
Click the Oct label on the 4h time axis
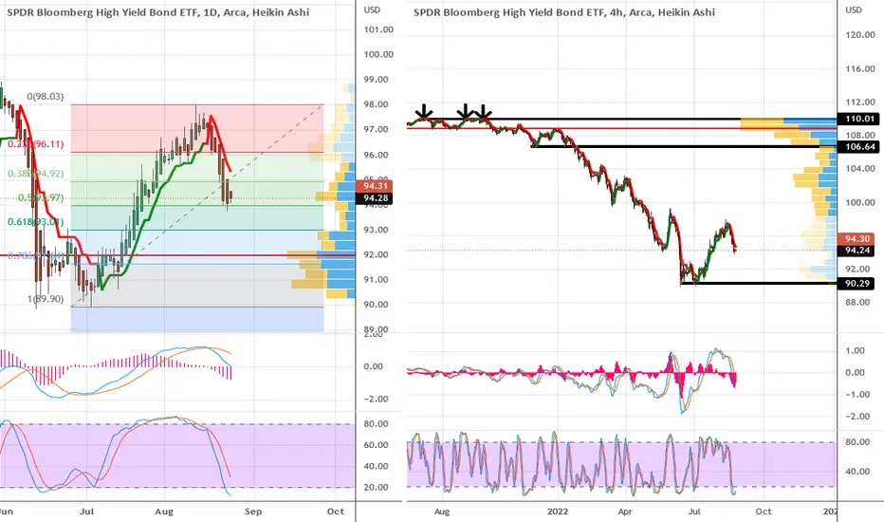[764, 512]
